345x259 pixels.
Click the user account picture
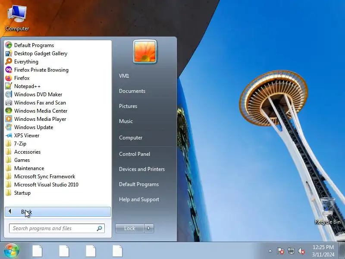(145, 51)
